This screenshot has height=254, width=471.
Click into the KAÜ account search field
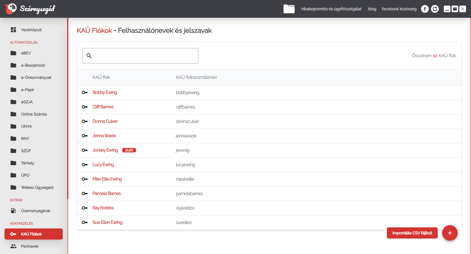click(144, 56)
